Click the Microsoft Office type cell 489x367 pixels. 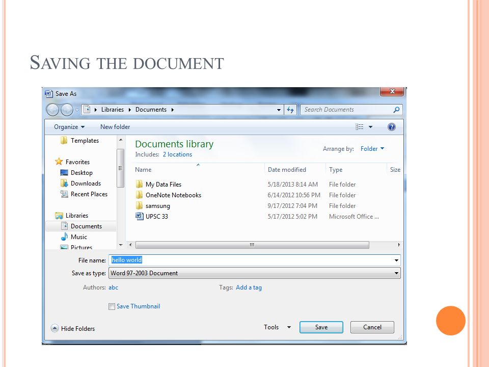click(x=354, y=217)
